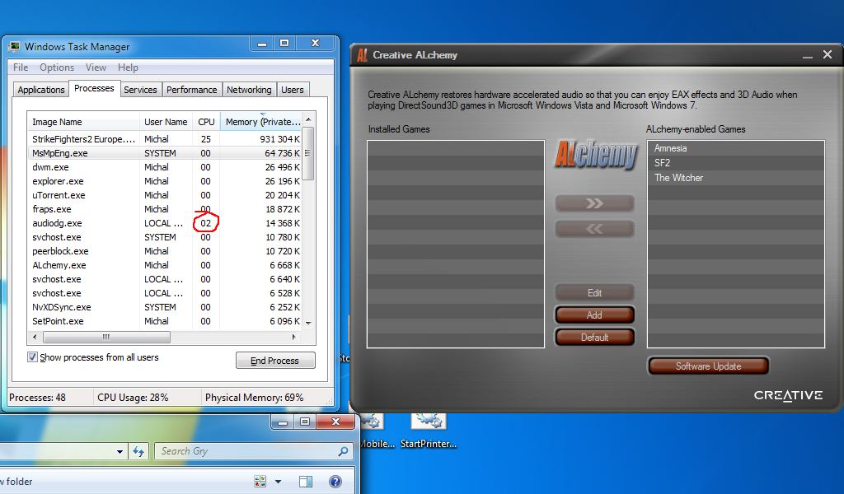844x494 pixels.
Task: Open the Mobile desktop shortcut icon
Action: coord(372,421)
